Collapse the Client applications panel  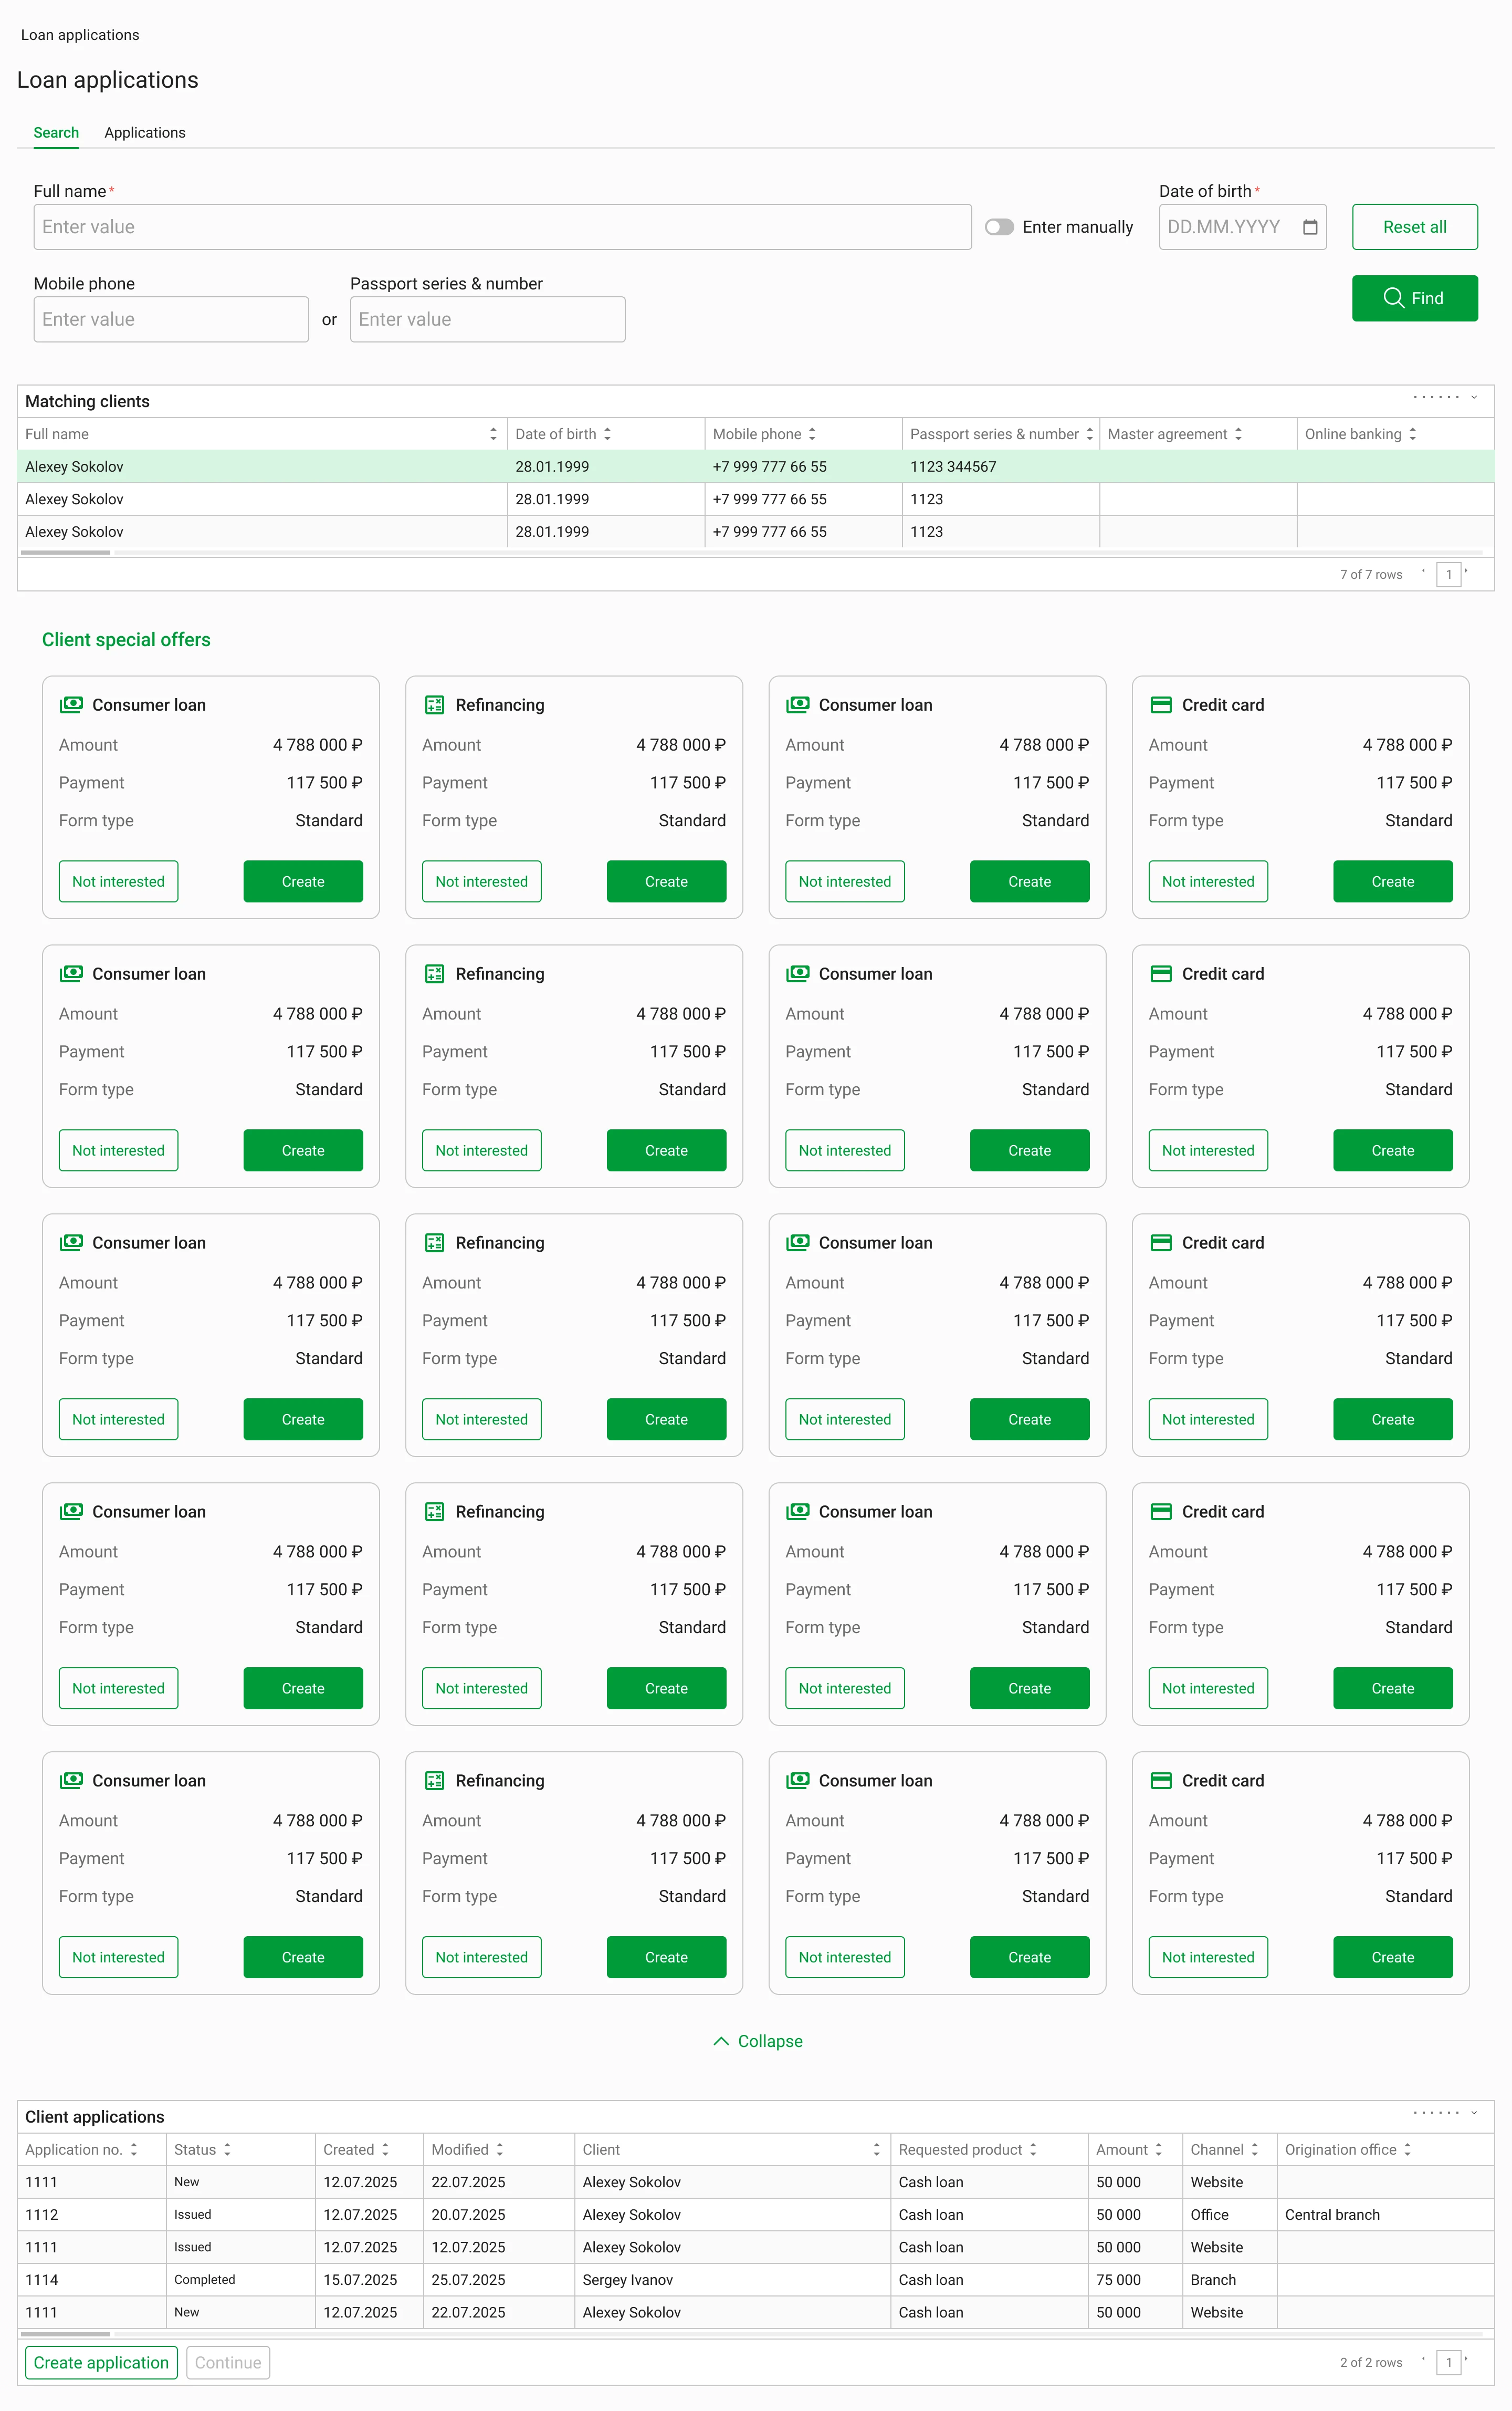pyautogui.click(x=1474, y=2113)
